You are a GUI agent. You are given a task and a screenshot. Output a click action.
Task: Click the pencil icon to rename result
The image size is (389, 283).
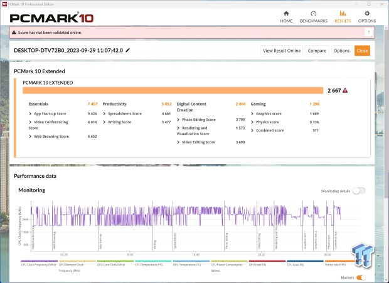[128, 50]
